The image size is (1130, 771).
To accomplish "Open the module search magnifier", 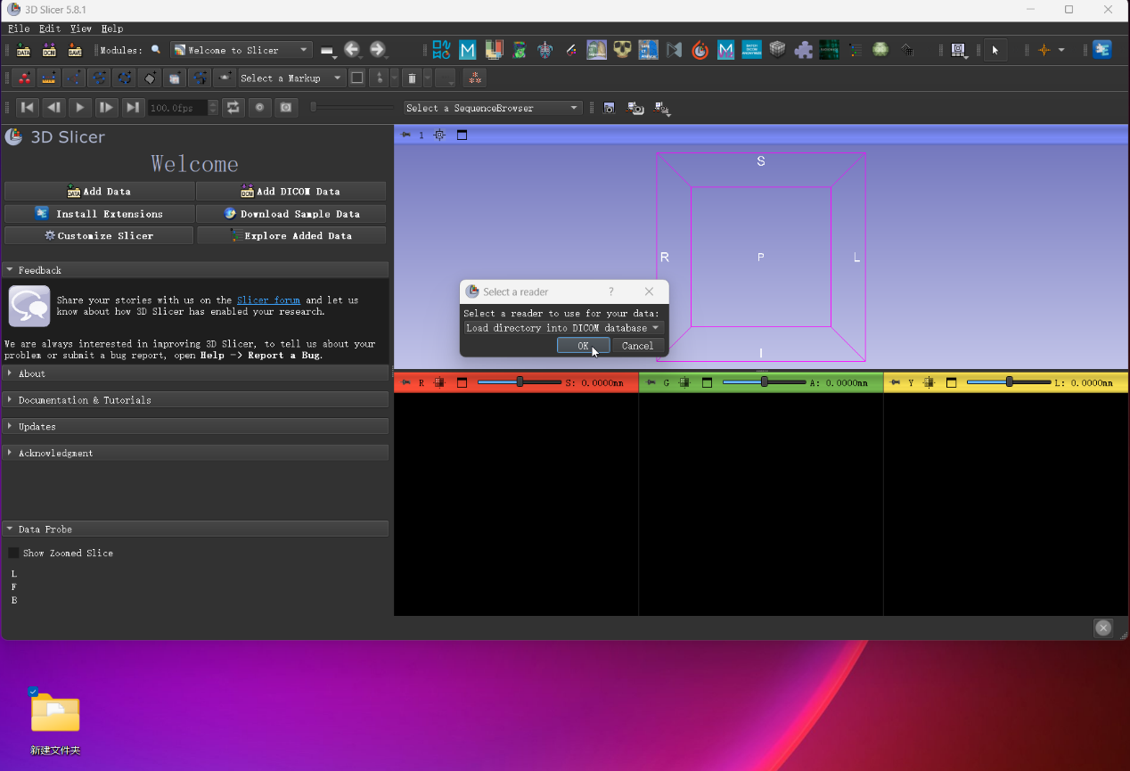I will point(156,50).
